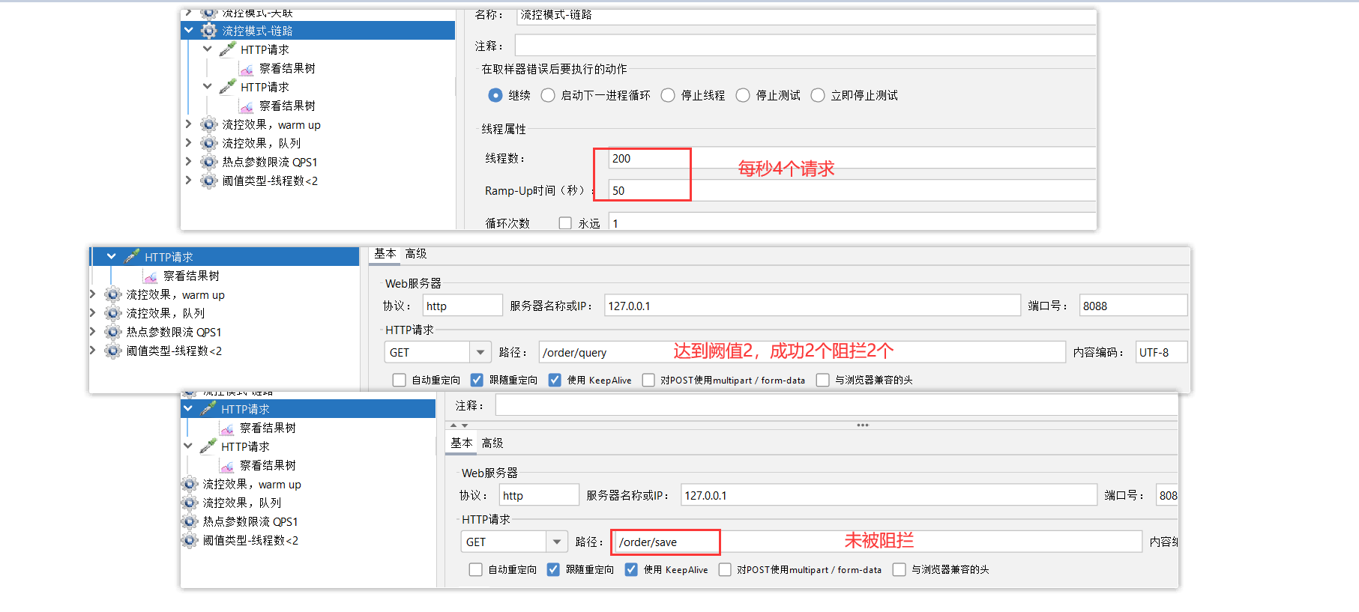Click the 热点参数限流 QPS1 gear icon, top screenshot
Screen dimensions: 1359x612
tap(209, 162)
